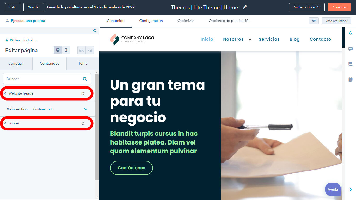Select the Website header module row
This screenshot has width=356, height=200.
point(47,93)
